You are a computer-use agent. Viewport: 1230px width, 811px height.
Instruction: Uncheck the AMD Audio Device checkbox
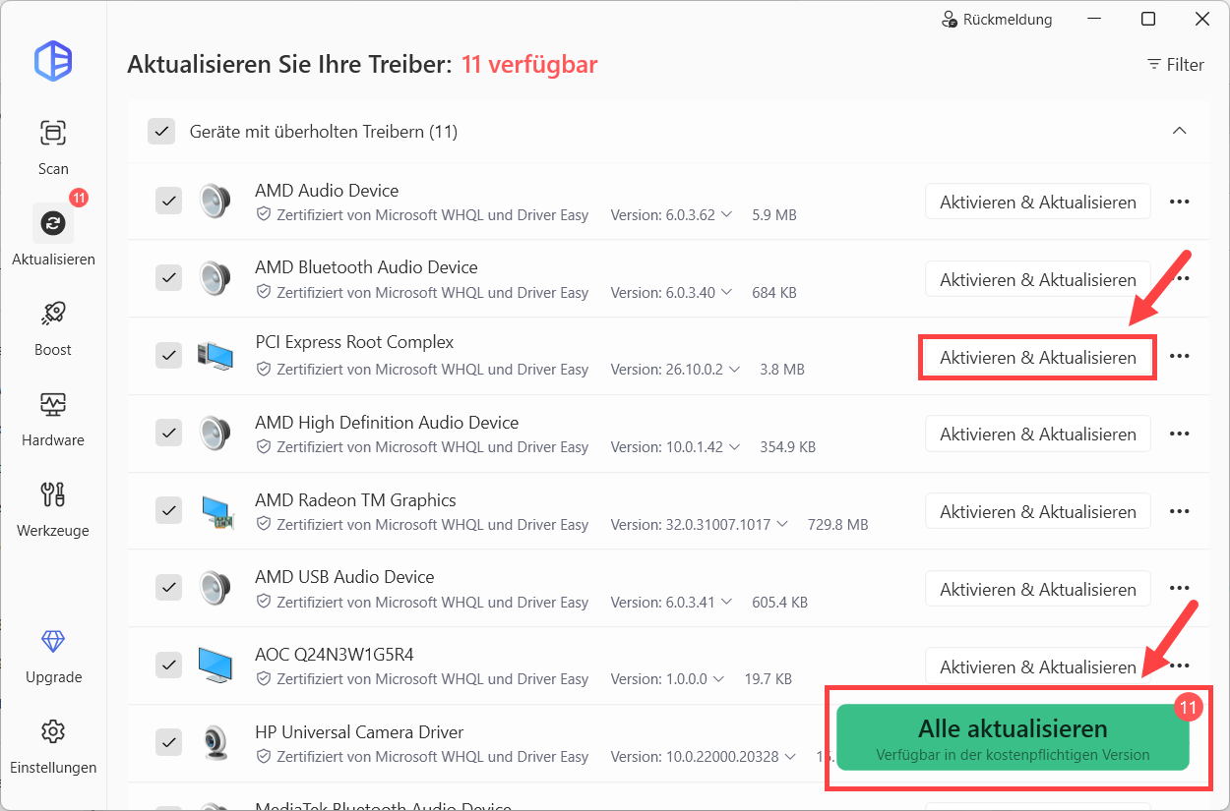(169, 202)
